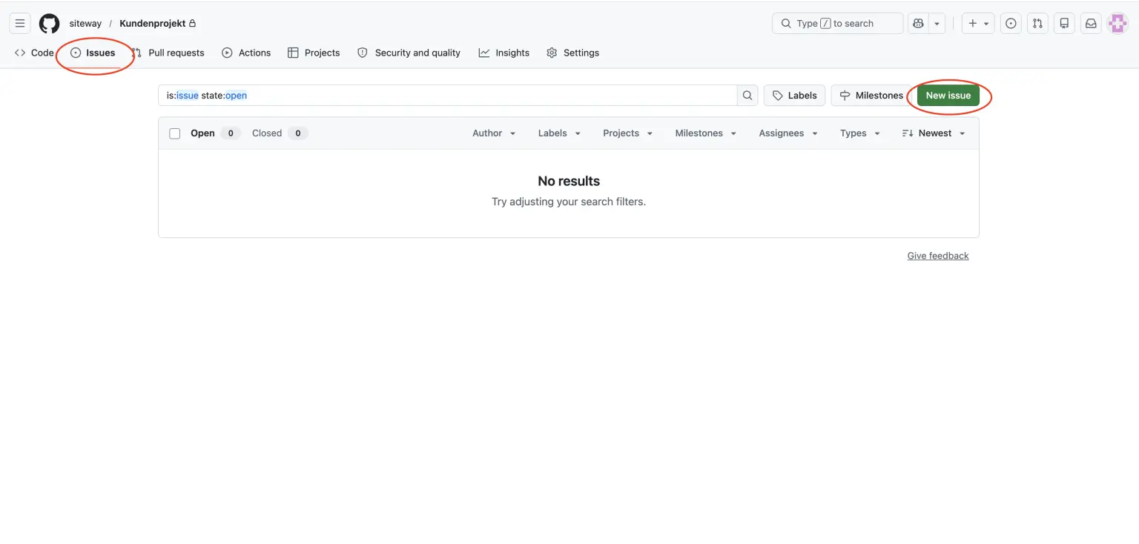Open the global pull requests icon in header
The height and width of the screenshot is (544, 1139).
pos(1037,23)
